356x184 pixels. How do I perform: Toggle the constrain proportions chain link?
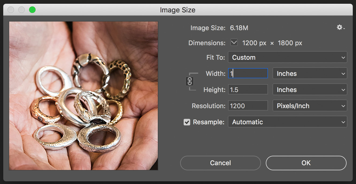pos(190,81)
